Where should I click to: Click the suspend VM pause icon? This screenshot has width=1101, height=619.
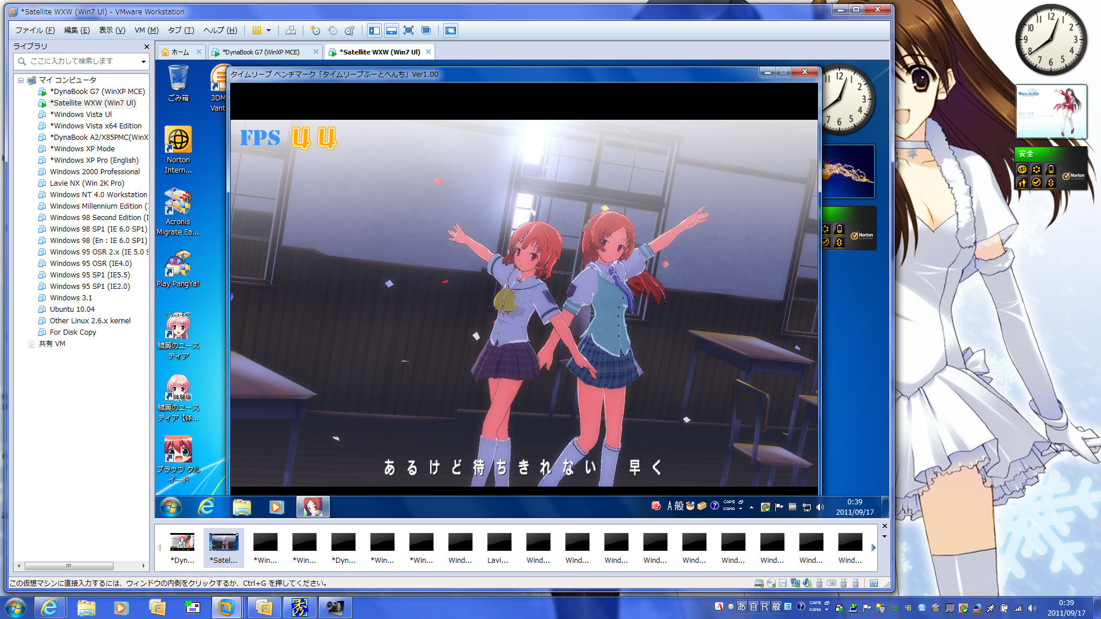coord(257,30)
